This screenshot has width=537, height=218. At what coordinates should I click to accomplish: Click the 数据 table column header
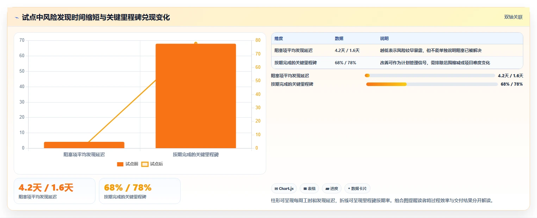click(339, 39)
